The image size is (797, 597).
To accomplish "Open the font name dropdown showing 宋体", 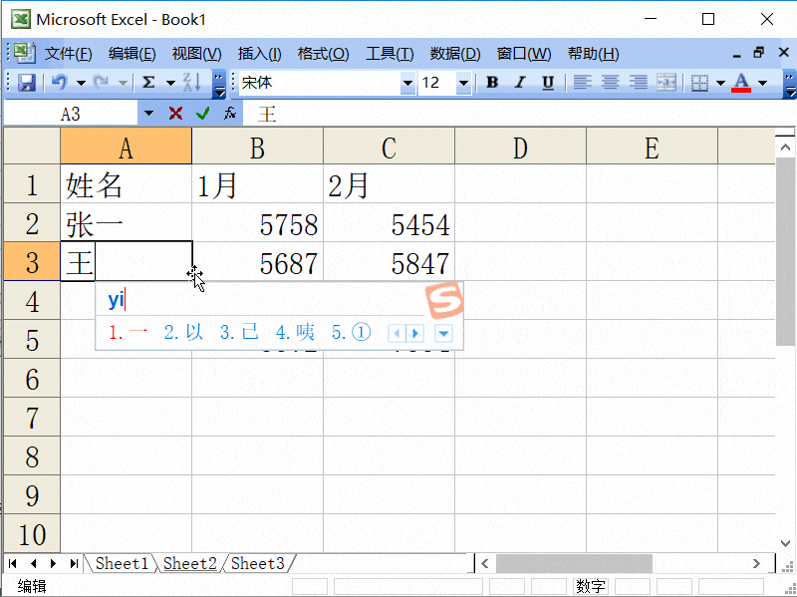I will point(408,83).
